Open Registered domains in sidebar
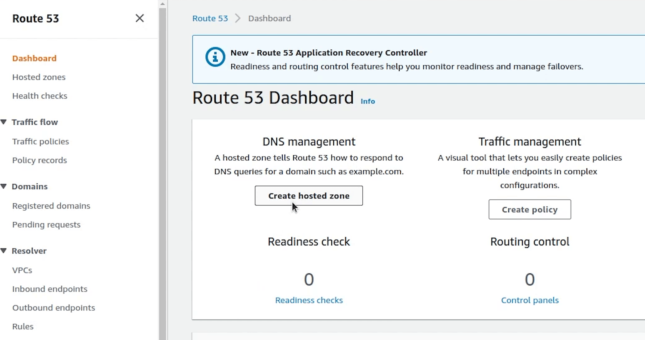 point(51,206)
